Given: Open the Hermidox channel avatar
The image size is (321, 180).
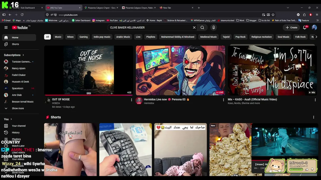Looking at the screenshot, I should [x=139, y=101].
